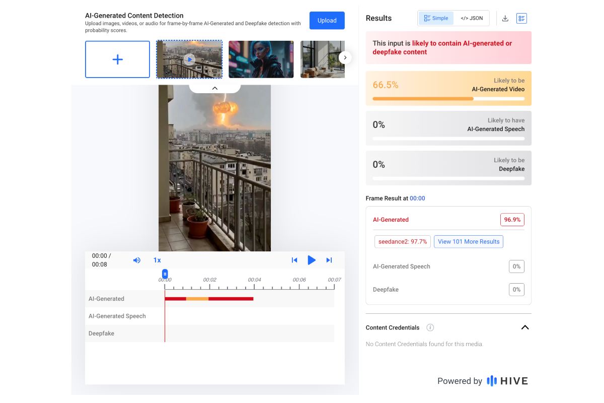The width and height of the screenshot is (604, 403).
Task: Select the explosion video thumbnail
Action: click(189, 59)
